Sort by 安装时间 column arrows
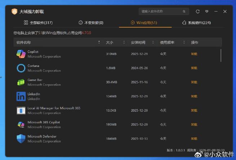Viewport: 236px width, 160px height. 153,42
